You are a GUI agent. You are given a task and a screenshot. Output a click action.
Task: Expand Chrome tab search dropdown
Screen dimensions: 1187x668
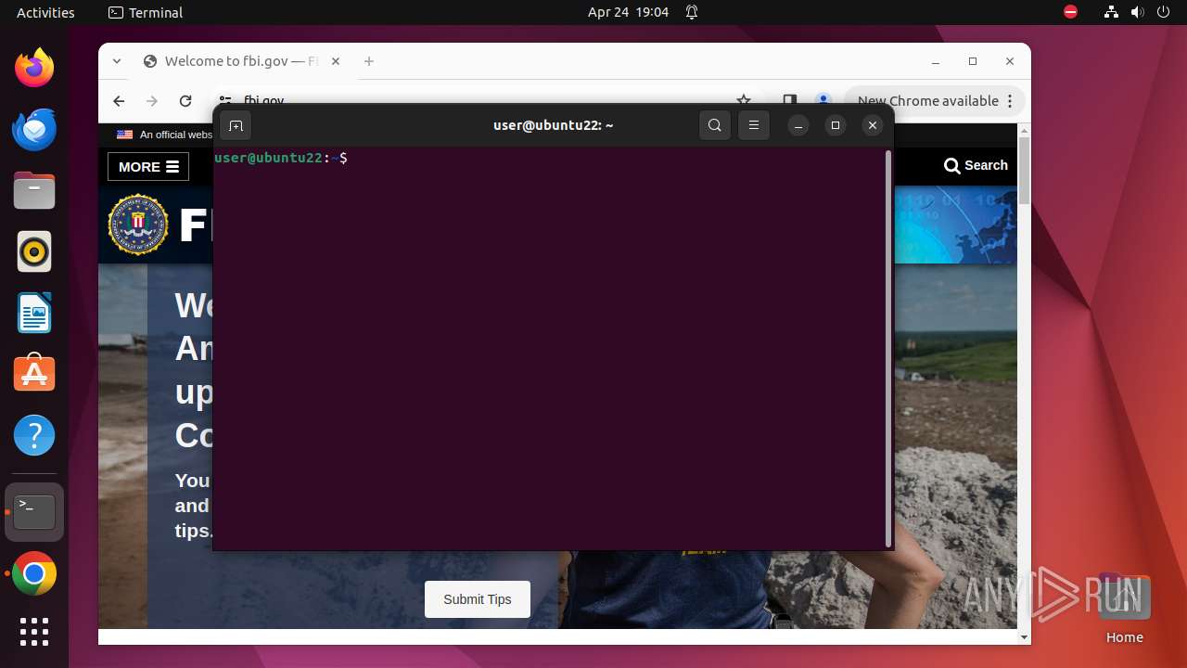coord(117,61)
